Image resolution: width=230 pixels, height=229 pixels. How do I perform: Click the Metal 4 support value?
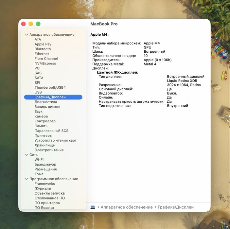[150, 64]
